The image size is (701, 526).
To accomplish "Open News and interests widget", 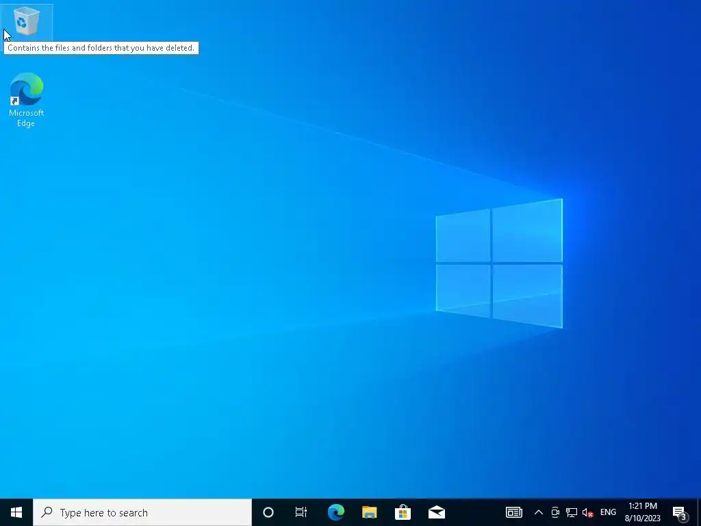I will 513,512.
